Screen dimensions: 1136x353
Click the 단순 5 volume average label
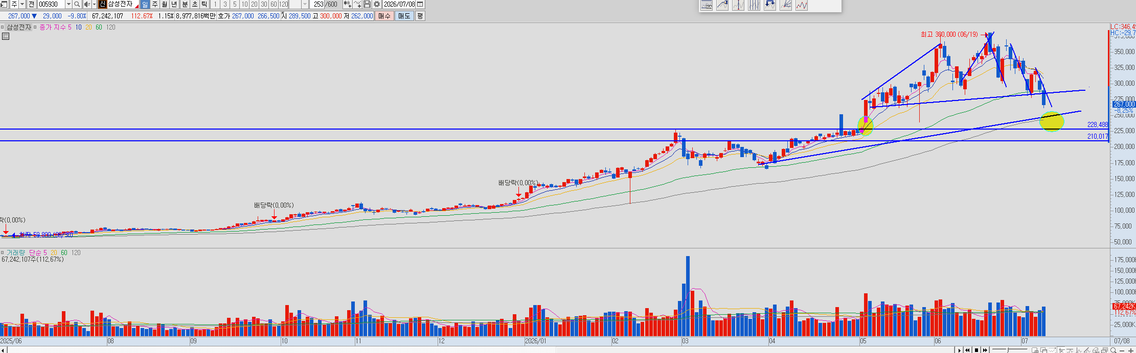(38, 253)
